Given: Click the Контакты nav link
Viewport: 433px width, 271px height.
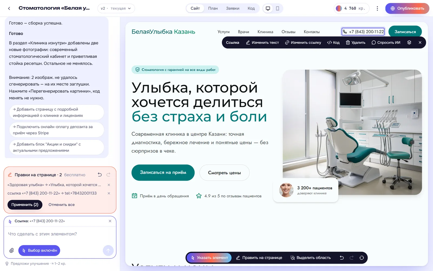Looking at the screenshot, I should (x=312, y=32).
